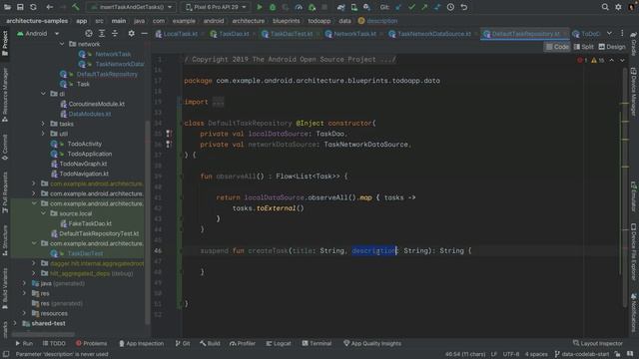Screen dimensions: 639x359
Task: Open Search Everywhere magnifier icon
Action: pyautogui.click(x=605, y=7)
